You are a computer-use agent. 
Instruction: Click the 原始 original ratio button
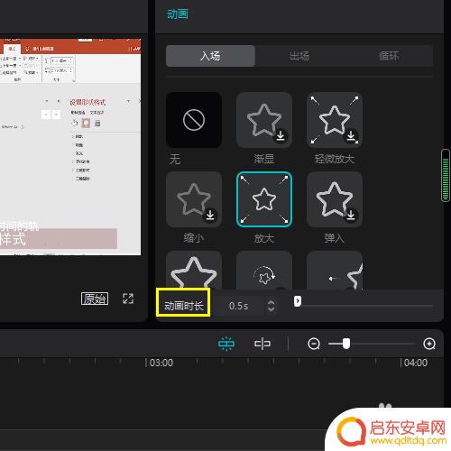(95, 299)
